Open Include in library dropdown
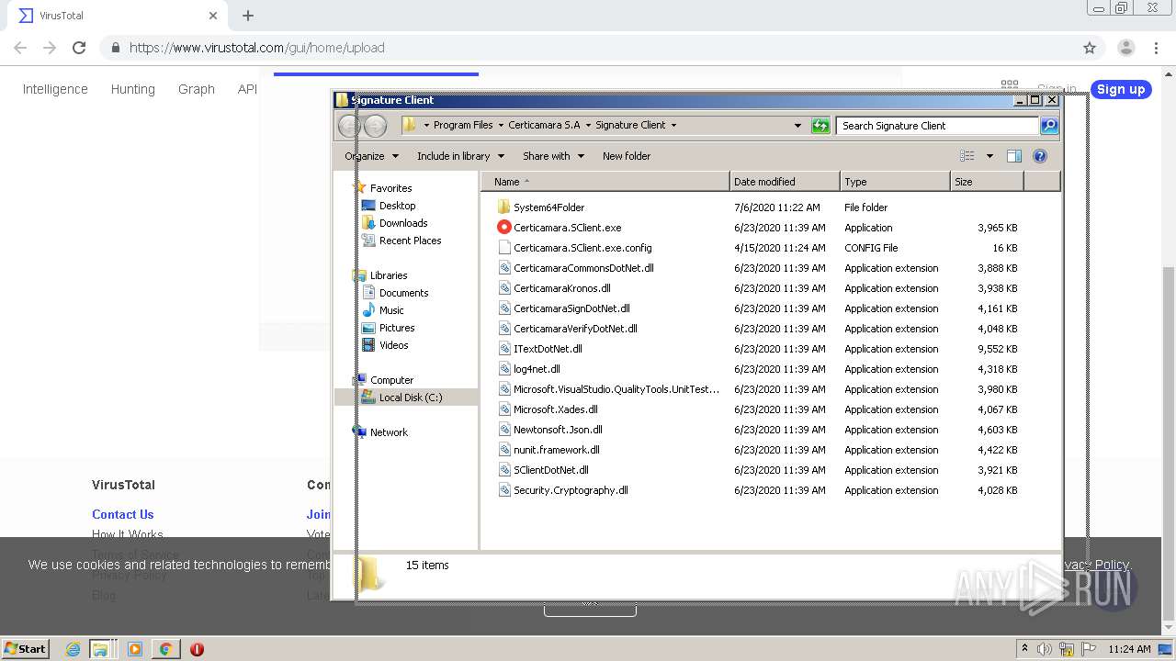This screenshot has width=1176, height=661. pos(460,156)
